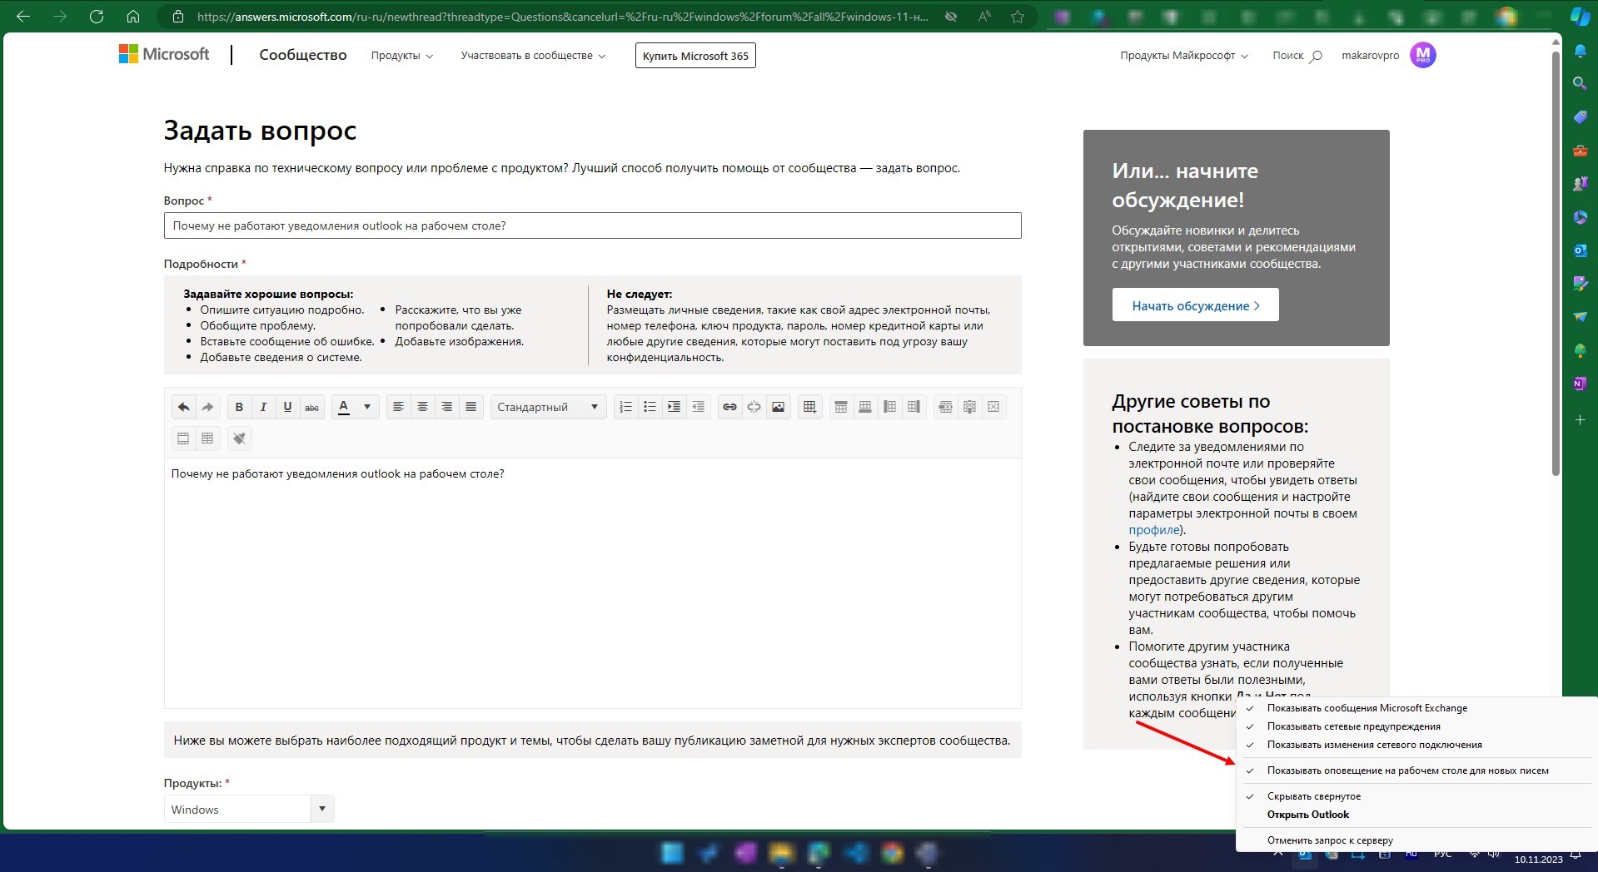Decrease paragraph indent

coord(698,407)
